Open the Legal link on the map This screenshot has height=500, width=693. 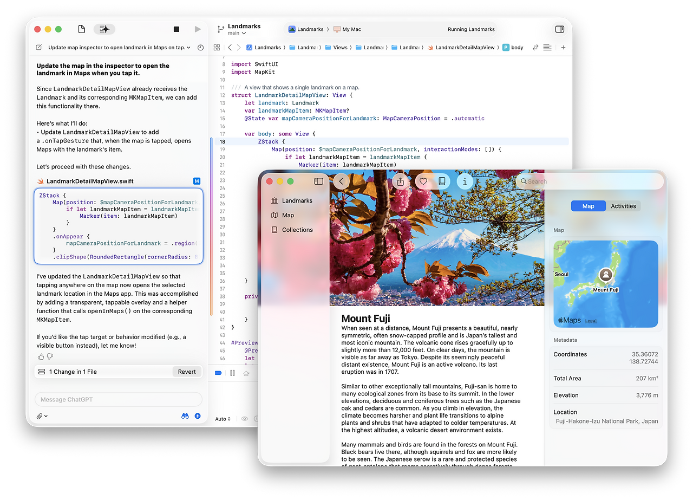click(x=591, y=321)
